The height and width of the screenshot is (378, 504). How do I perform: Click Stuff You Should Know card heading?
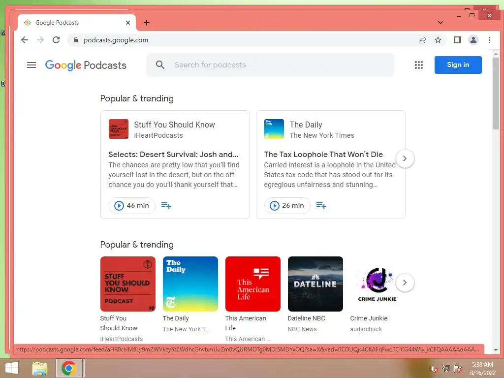click(174, 125)
